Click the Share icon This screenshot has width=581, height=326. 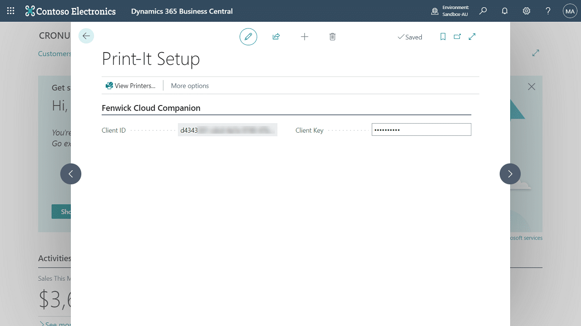276,37
